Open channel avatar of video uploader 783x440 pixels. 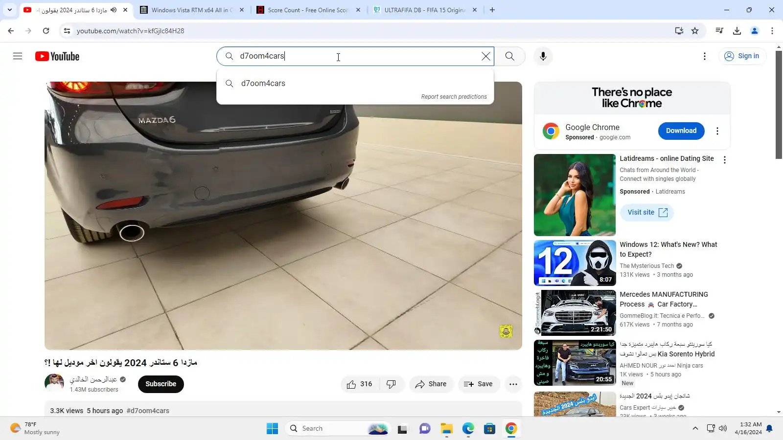coord(54,384)
